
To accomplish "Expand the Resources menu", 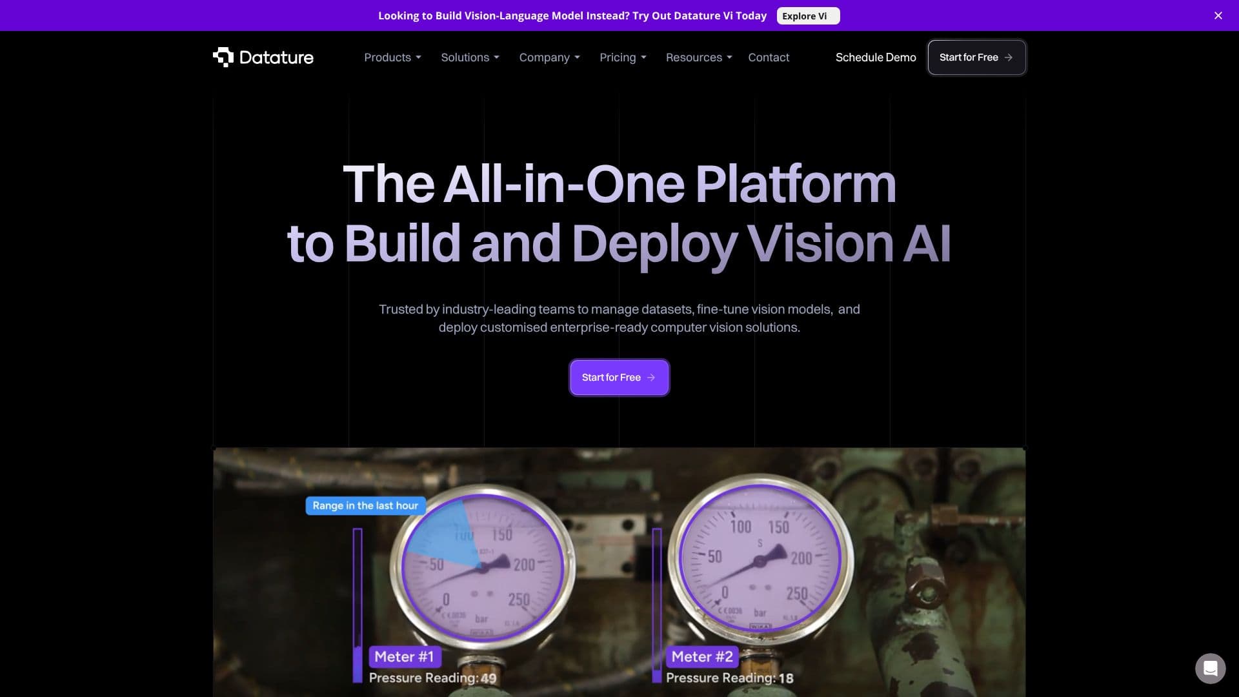I will pyautogui.click(x=699, y=57).
